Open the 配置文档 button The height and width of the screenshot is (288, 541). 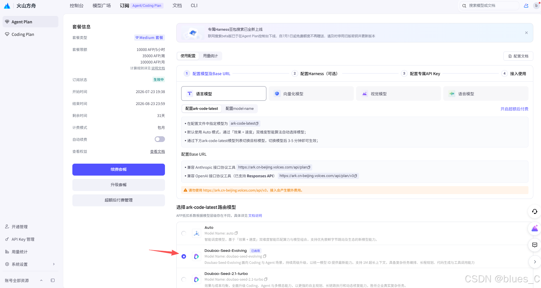pyautogui.click(x=518, y=56)
